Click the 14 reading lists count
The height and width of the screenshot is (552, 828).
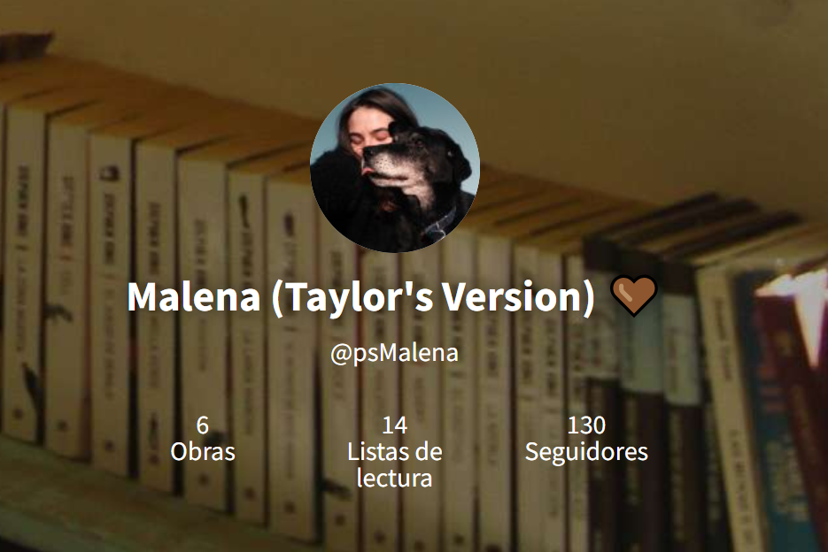(x=394, y=425)
